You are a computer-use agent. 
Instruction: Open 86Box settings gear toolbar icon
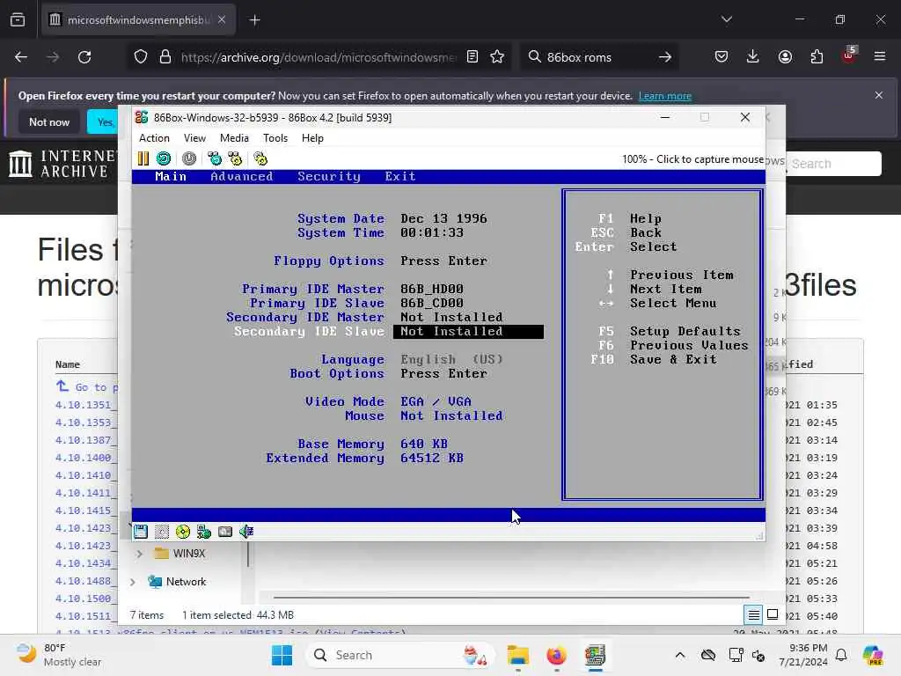pos(260,158)
